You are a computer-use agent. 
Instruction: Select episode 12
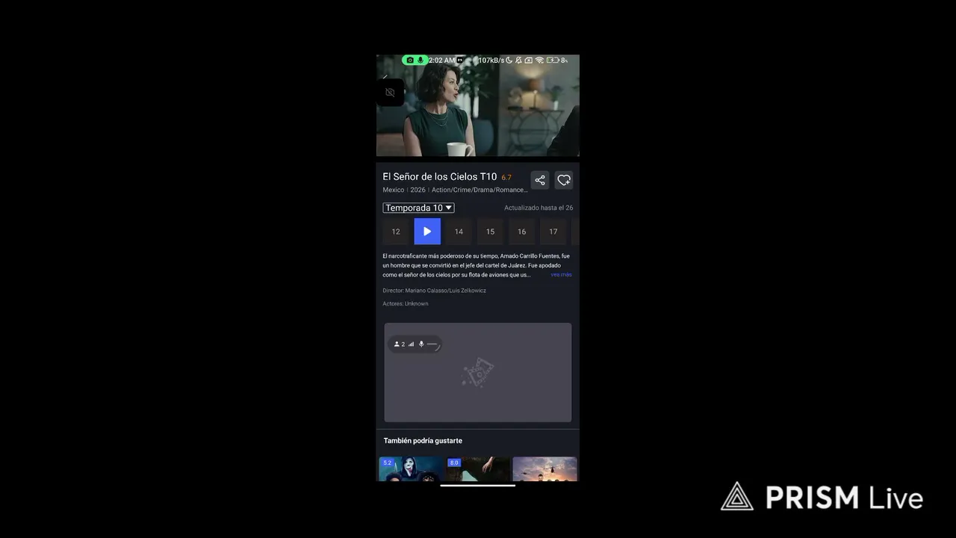[x=396, y=232]
